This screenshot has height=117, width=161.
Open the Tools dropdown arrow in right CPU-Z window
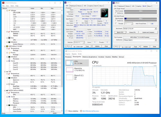pyautogui.click(x=140, y=46)
